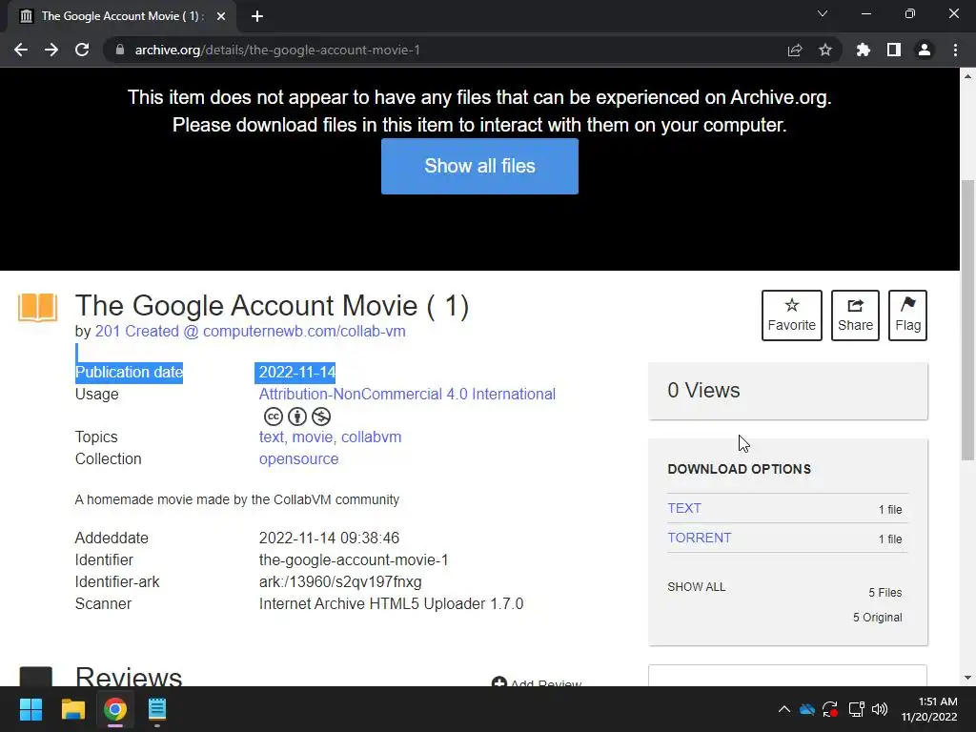The image size is (976, 732).
Task: Open the volume speaker tray icon
Action: [x=880, y=709]
